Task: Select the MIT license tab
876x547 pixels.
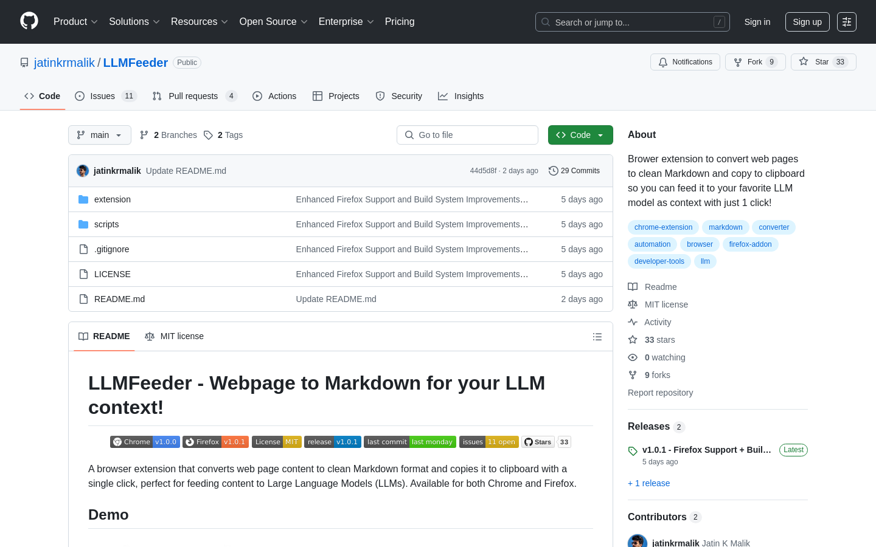Action: pos(174,337)
